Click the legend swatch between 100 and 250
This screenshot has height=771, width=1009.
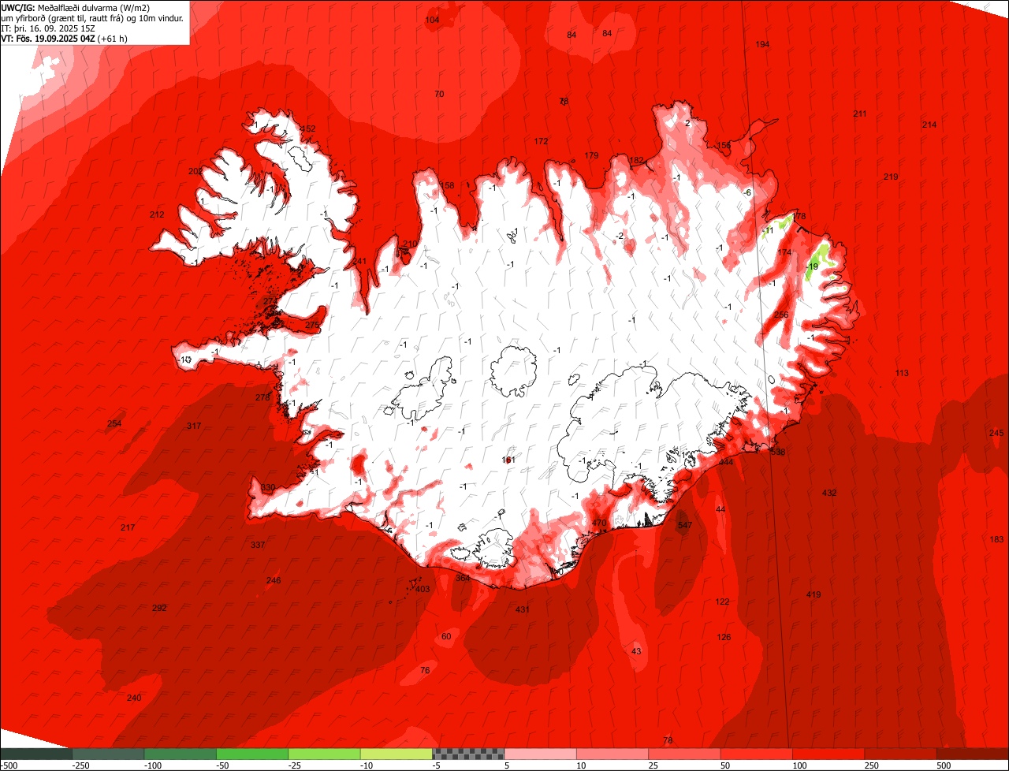[x=828, y=754]
